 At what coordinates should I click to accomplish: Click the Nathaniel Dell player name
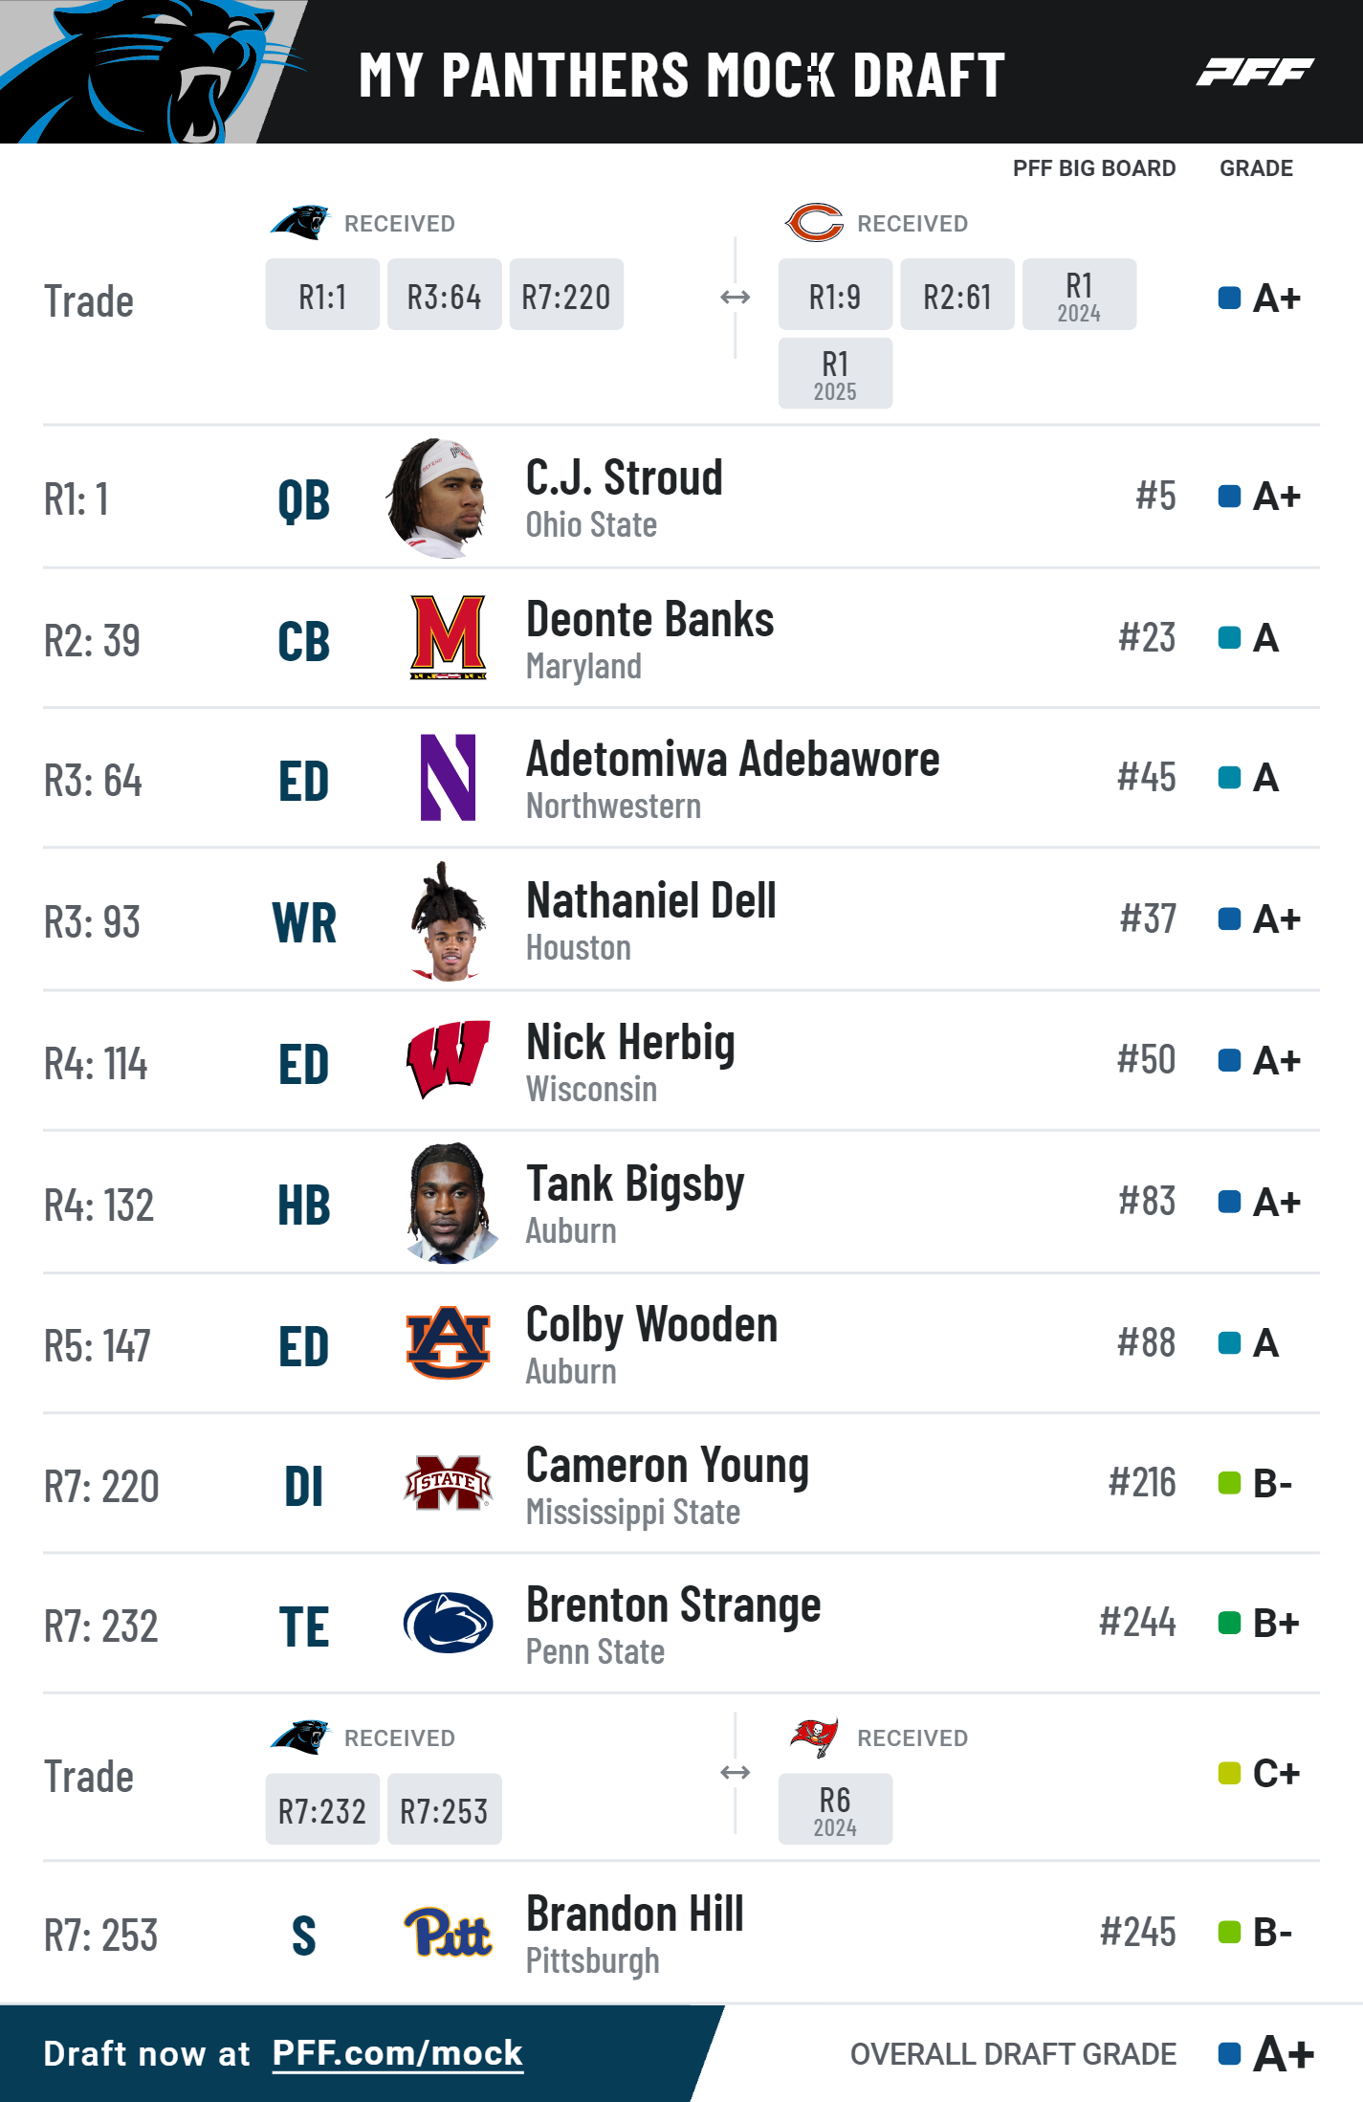pyautogui.click(x=651, y=900)
